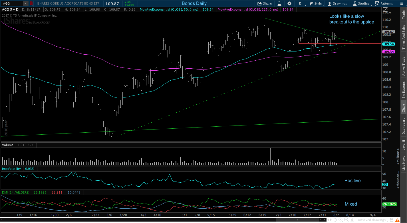Click the bottom drawing tools icon

(x=352, y=220)
